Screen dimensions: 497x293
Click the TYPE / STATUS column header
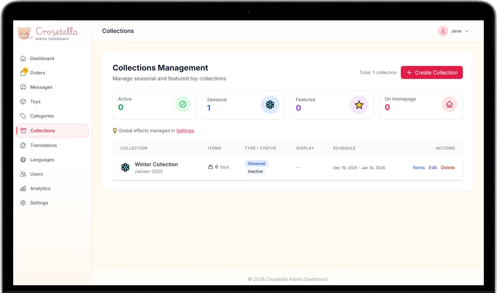pos(261,148)
